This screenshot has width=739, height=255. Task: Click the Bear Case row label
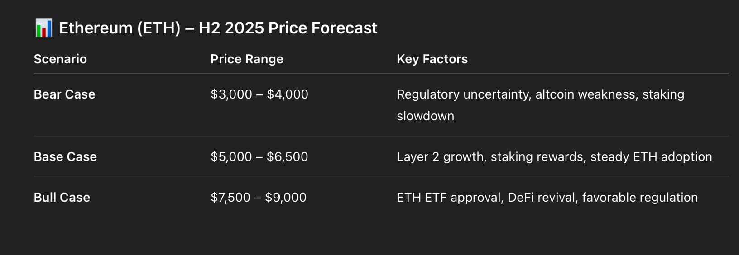tap(64, 94)
